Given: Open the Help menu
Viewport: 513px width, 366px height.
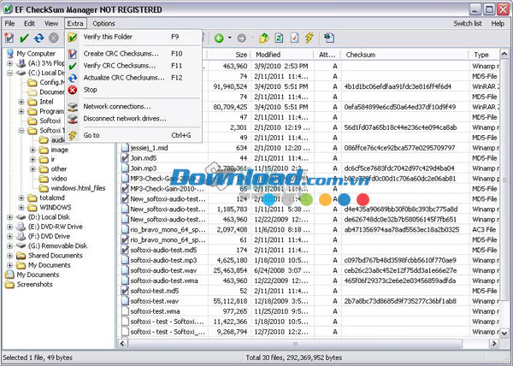Looking at the screenshot, I should click(x=498, y=24).
